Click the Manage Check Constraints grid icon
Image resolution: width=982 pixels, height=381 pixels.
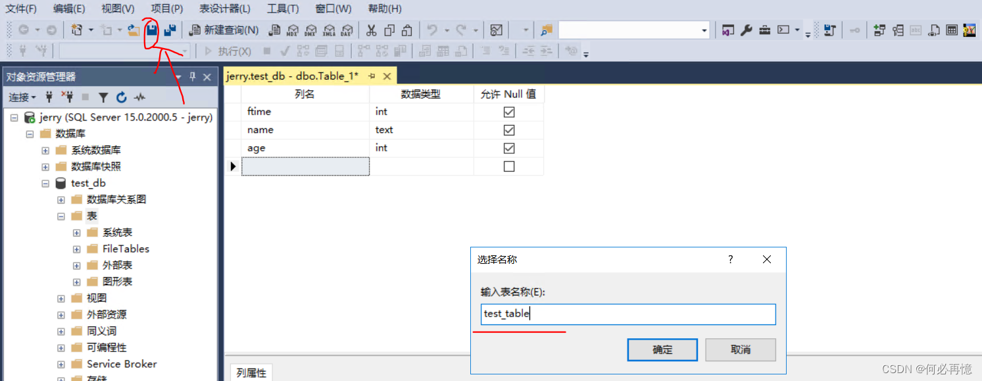click(951, 30)
